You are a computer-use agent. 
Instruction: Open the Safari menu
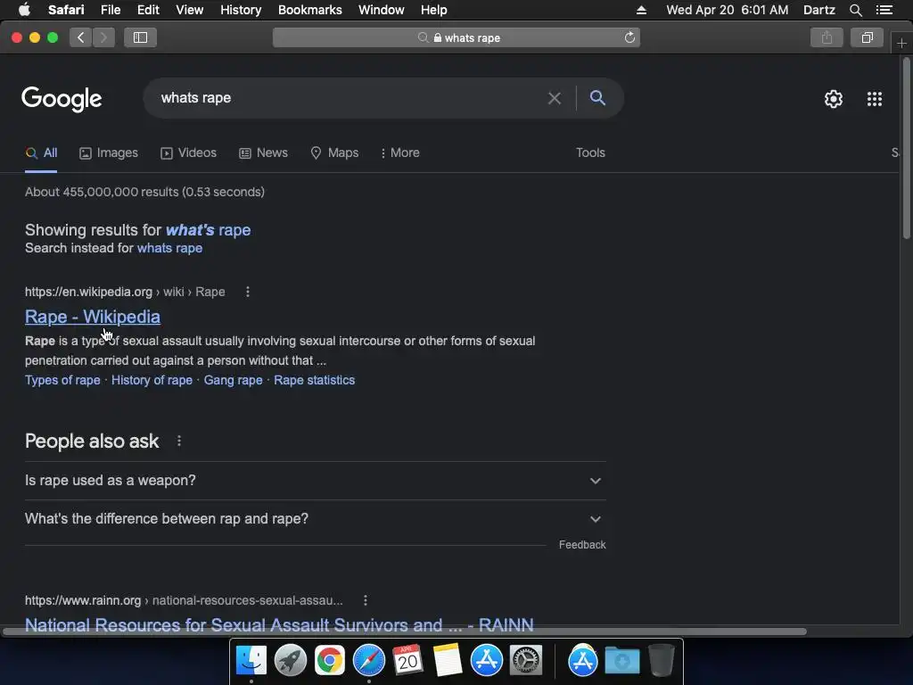click(x=66, y=10)
